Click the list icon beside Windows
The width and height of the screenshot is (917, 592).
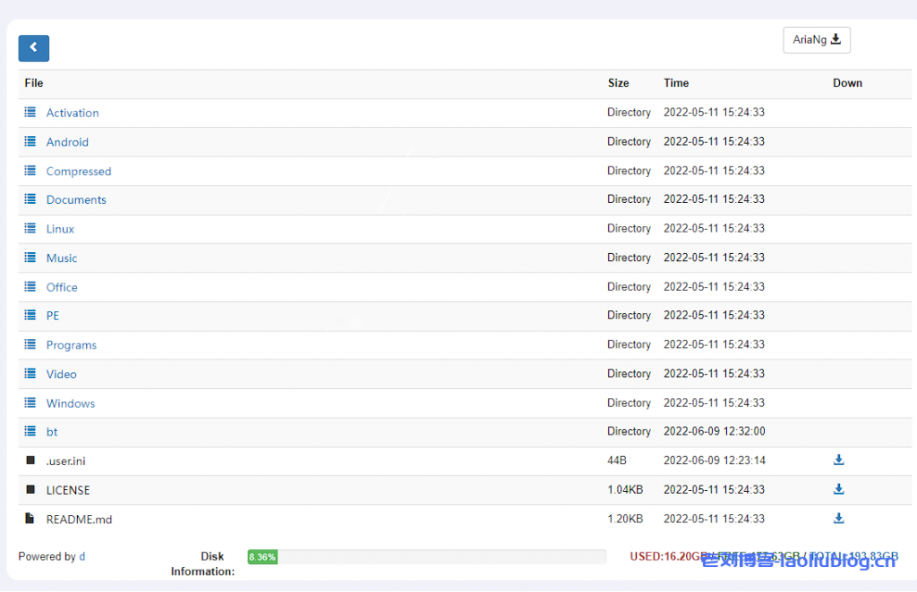tap(30, 403)
